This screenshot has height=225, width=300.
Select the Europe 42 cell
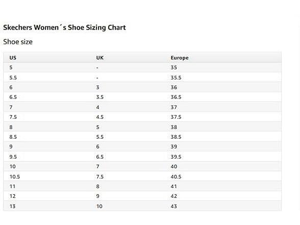174,196
